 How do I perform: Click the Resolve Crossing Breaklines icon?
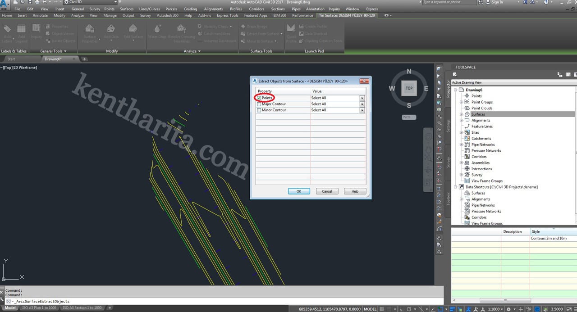181,31
